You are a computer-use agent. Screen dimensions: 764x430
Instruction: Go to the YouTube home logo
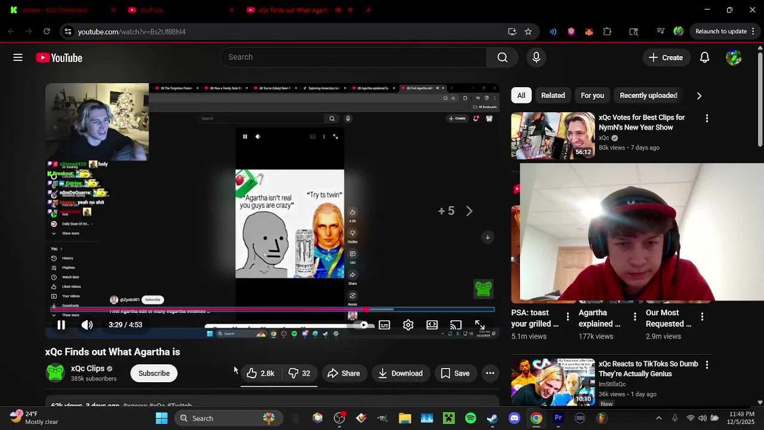(x=59, y=57)
